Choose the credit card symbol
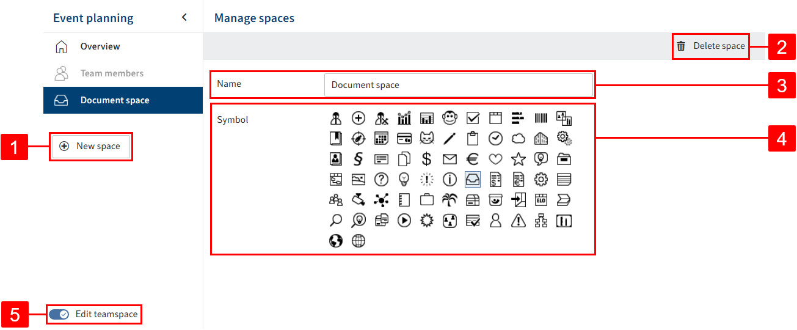Image resolution: width=797 pixels, height=330 pixels. click(x=404, y=139)
